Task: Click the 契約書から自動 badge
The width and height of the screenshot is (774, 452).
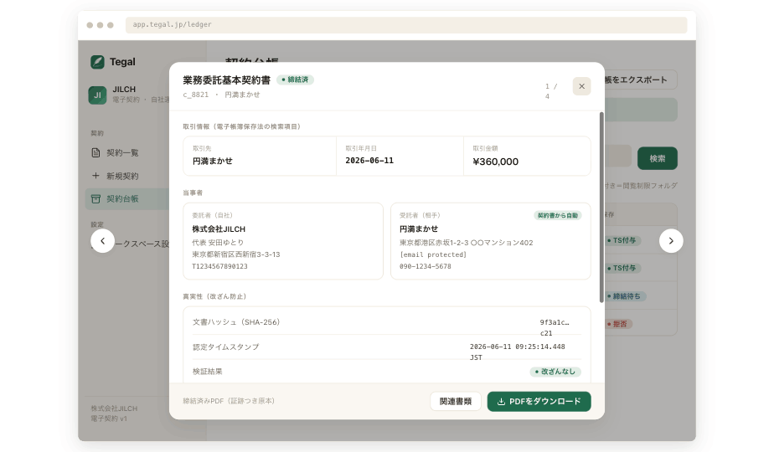Action: 557,215
